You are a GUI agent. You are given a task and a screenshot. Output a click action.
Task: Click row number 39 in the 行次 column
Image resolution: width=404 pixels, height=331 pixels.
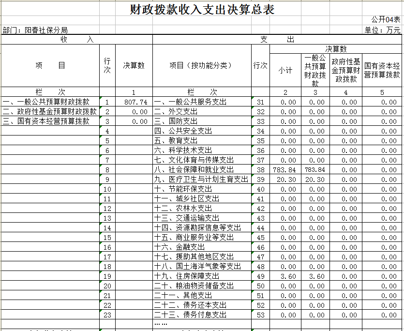pos(261,180)
